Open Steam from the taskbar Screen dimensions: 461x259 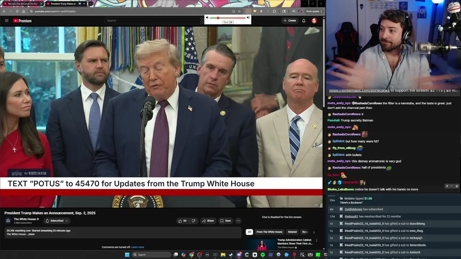click(231, 255)
